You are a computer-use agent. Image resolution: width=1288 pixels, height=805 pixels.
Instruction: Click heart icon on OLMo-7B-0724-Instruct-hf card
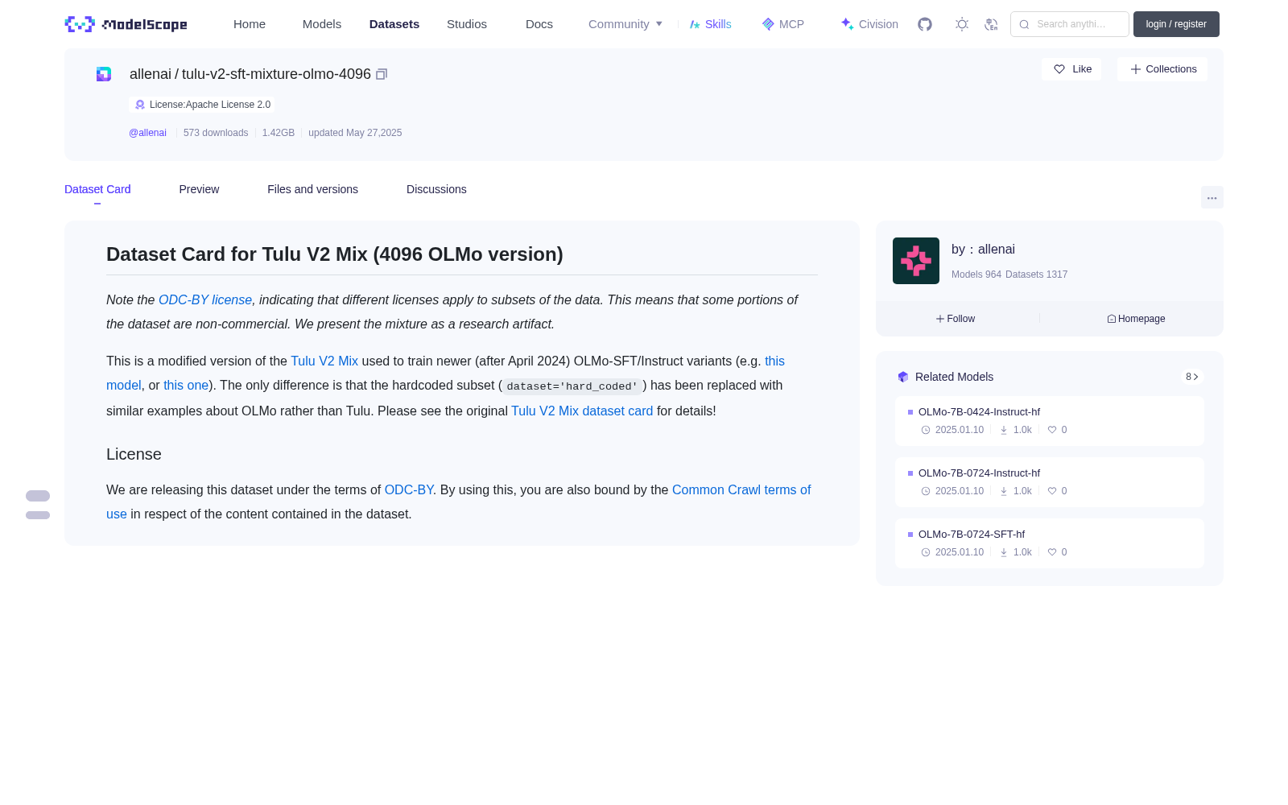1051,491
